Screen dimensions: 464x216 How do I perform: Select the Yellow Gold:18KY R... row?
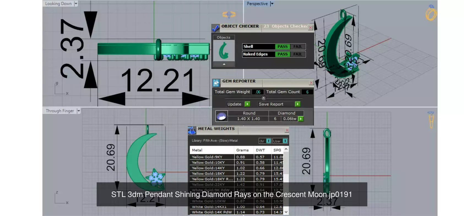[237, 179]
